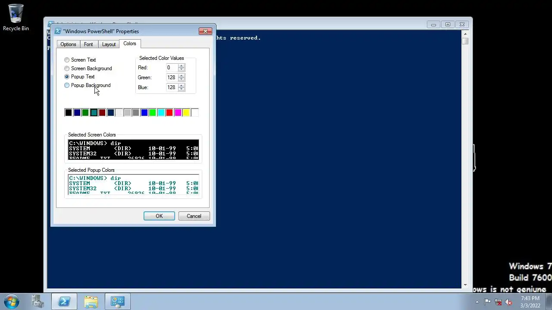
Task: Pick the selected teal color swatch
Action: (x=94, y=113)
